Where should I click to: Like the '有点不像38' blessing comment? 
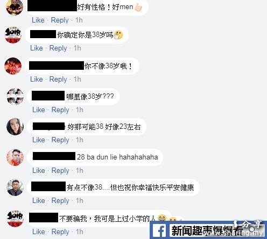click(x=39, y=200)
